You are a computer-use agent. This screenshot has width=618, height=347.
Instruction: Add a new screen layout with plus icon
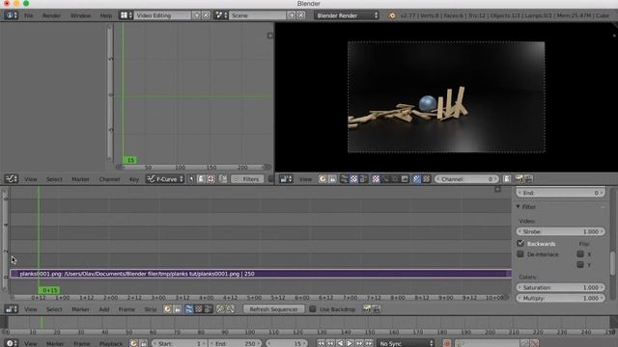[x=197, y=15]
